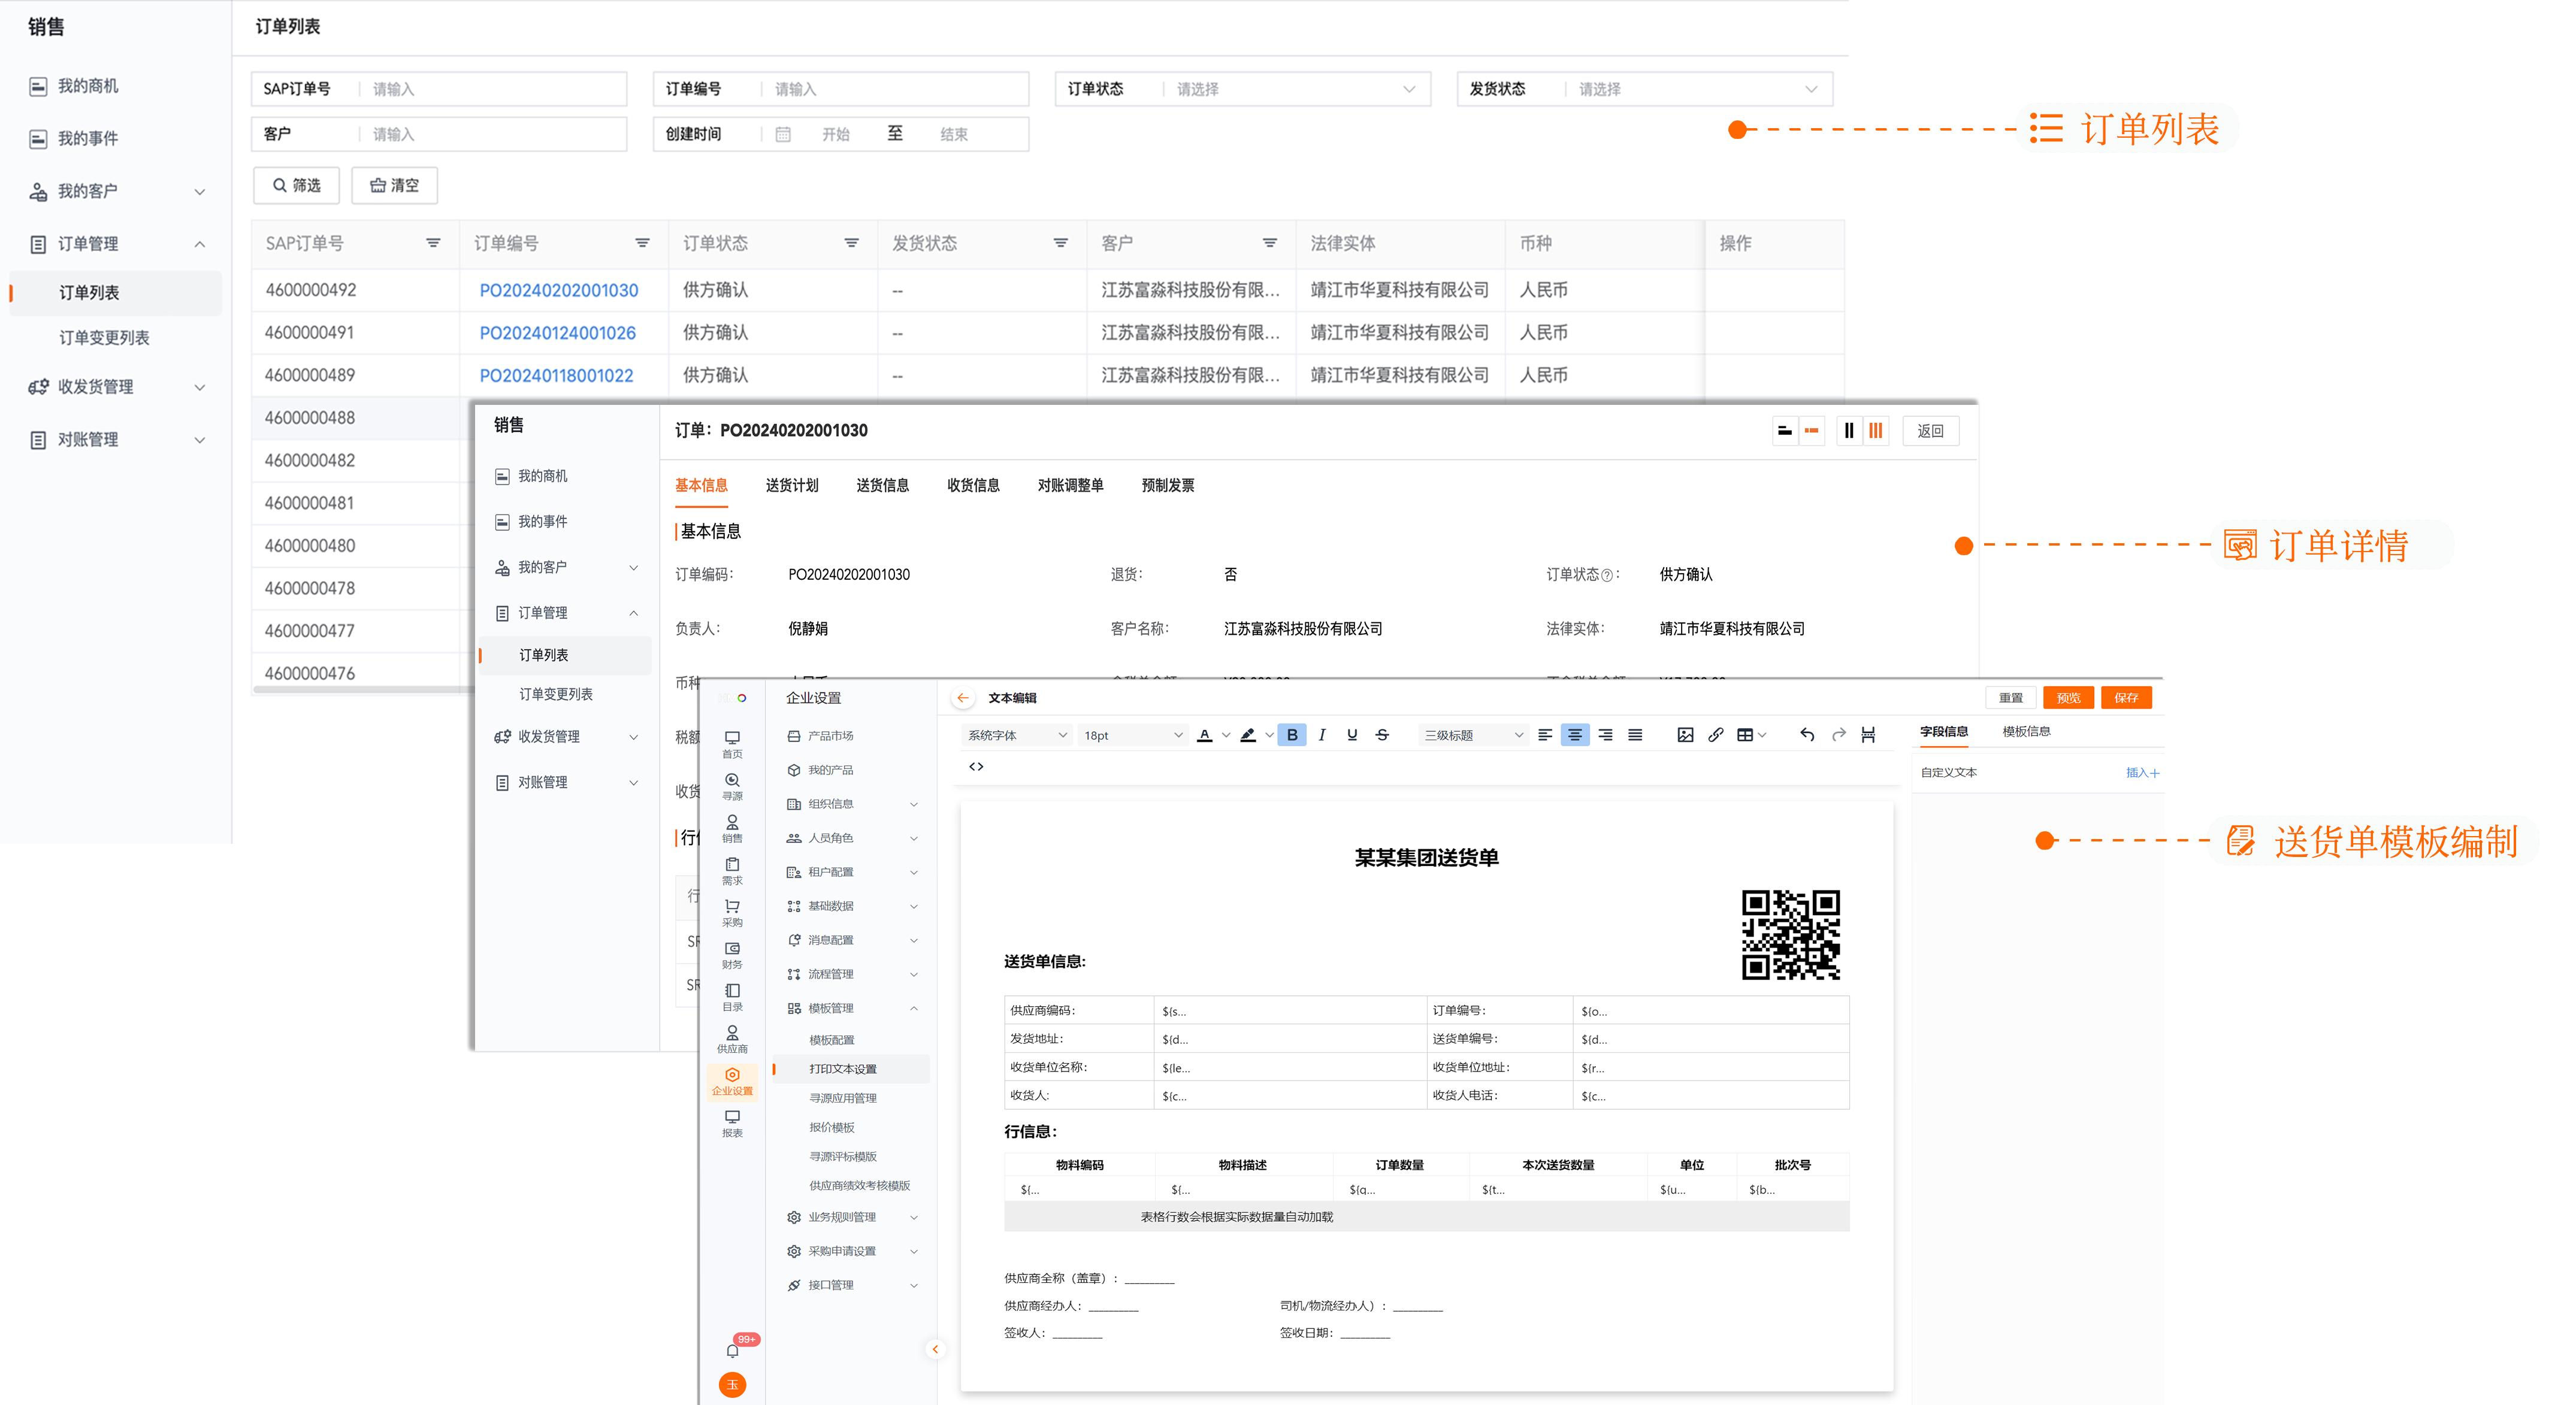Click 插入+ link for custom text

(x=2142, y=773)
